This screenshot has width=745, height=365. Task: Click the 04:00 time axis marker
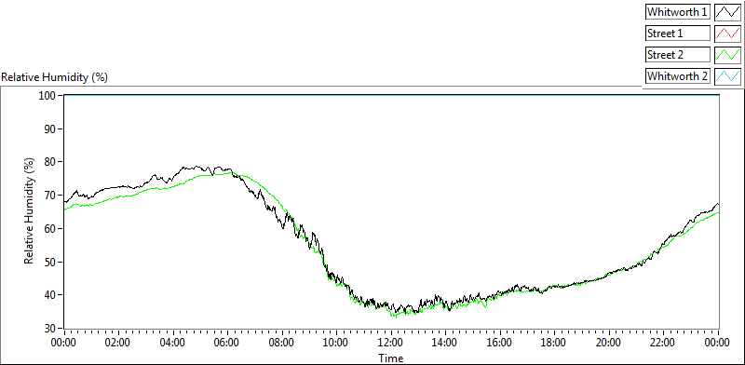tap(173, 343)
